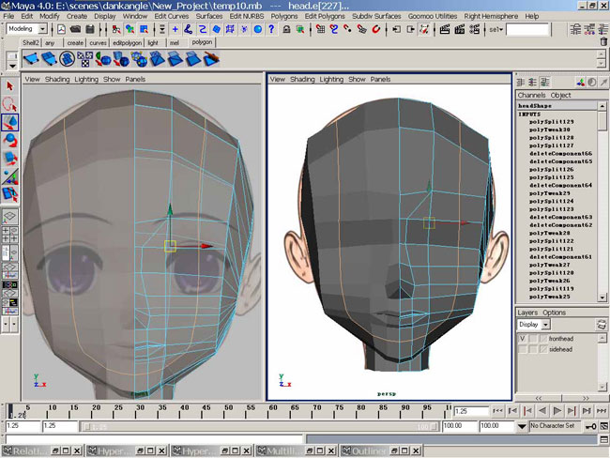Click the quick selection text field
This screenshot has height=458, width=610.
[x=527, y=30]
